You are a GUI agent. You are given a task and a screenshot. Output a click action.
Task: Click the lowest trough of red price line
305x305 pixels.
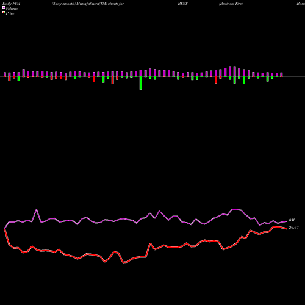click(124, 263)
